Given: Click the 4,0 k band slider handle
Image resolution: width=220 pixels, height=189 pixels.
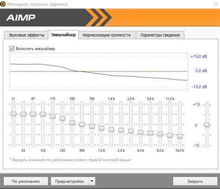Looking at the screenshot, I should [141, 132].
